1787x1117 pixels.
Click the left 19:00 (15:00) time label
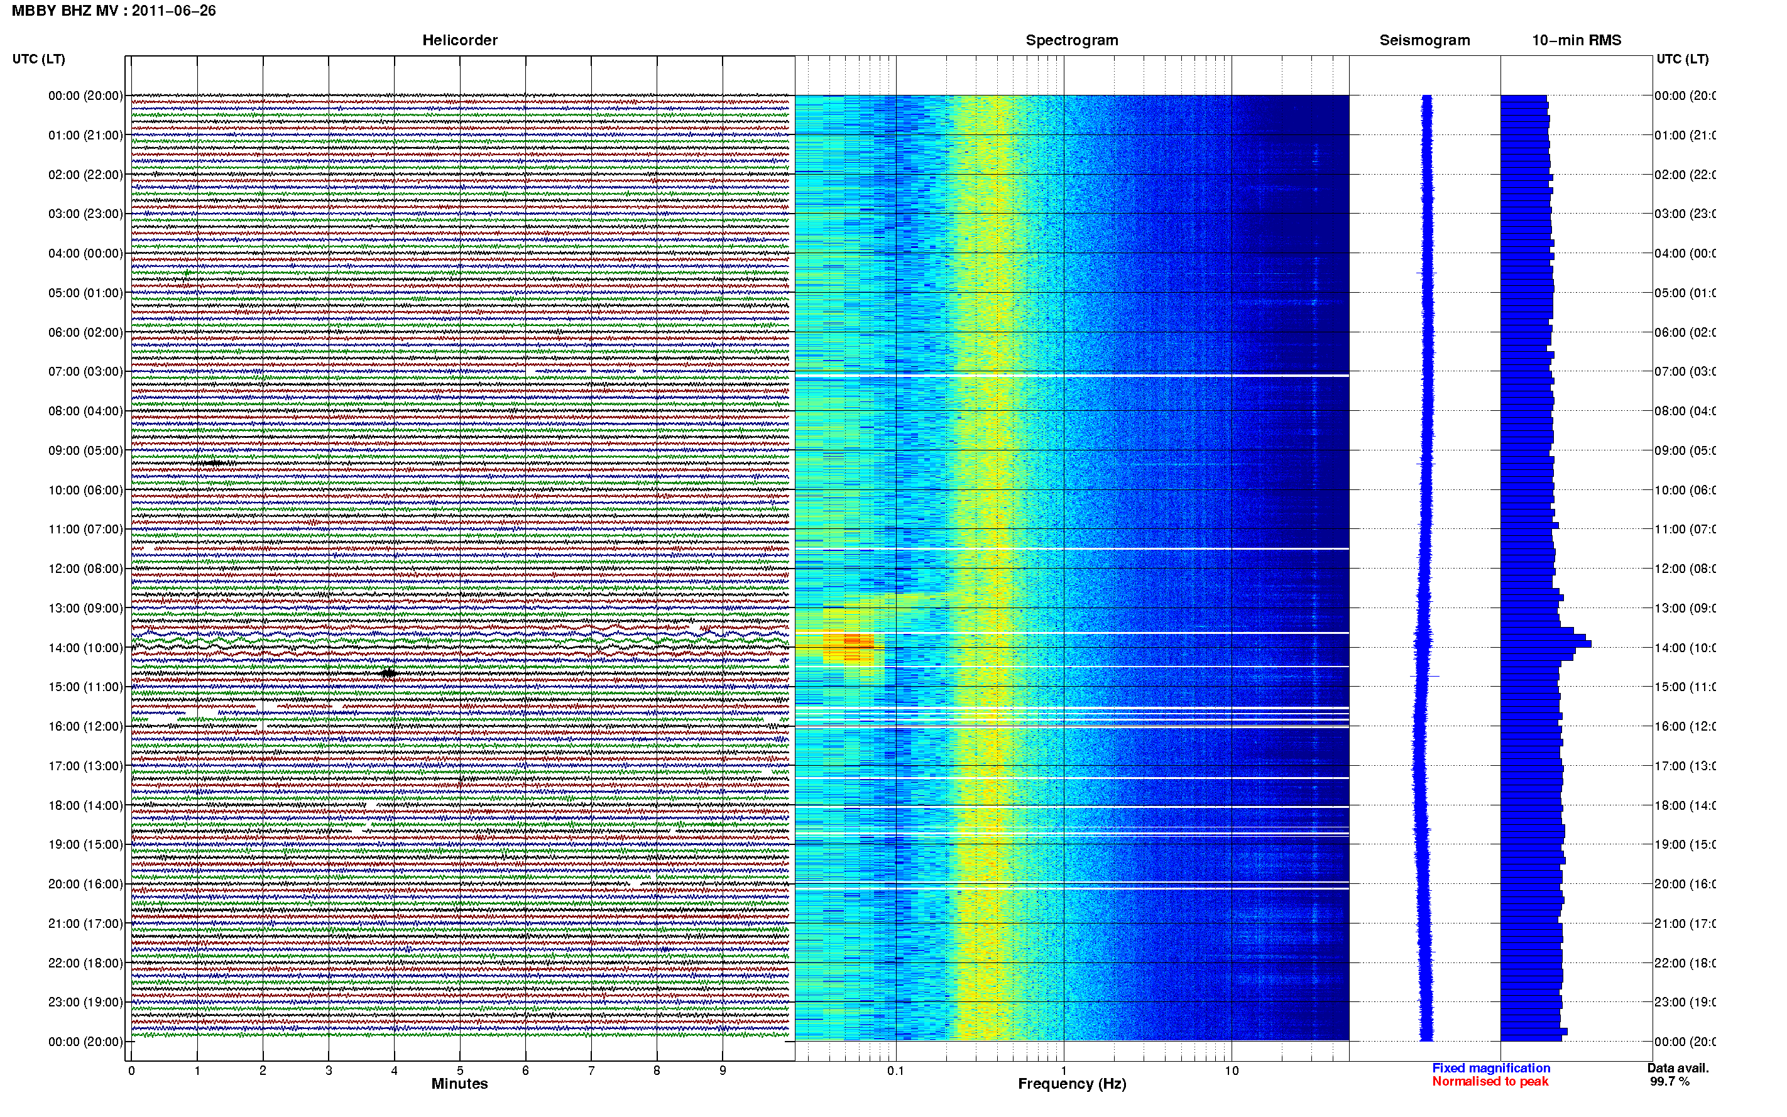pos(85,844)
